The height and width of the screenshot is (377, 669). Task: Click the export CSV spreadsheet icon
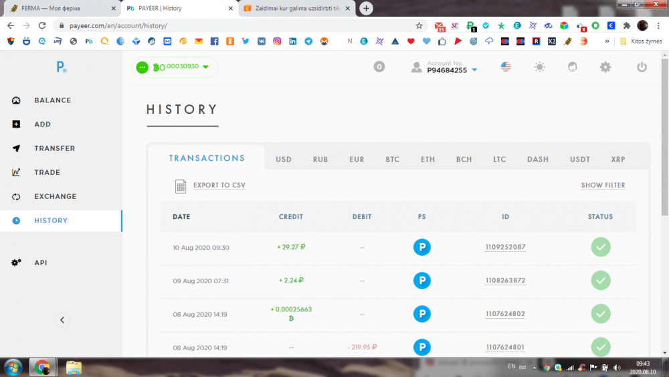[x=181, y=186]
